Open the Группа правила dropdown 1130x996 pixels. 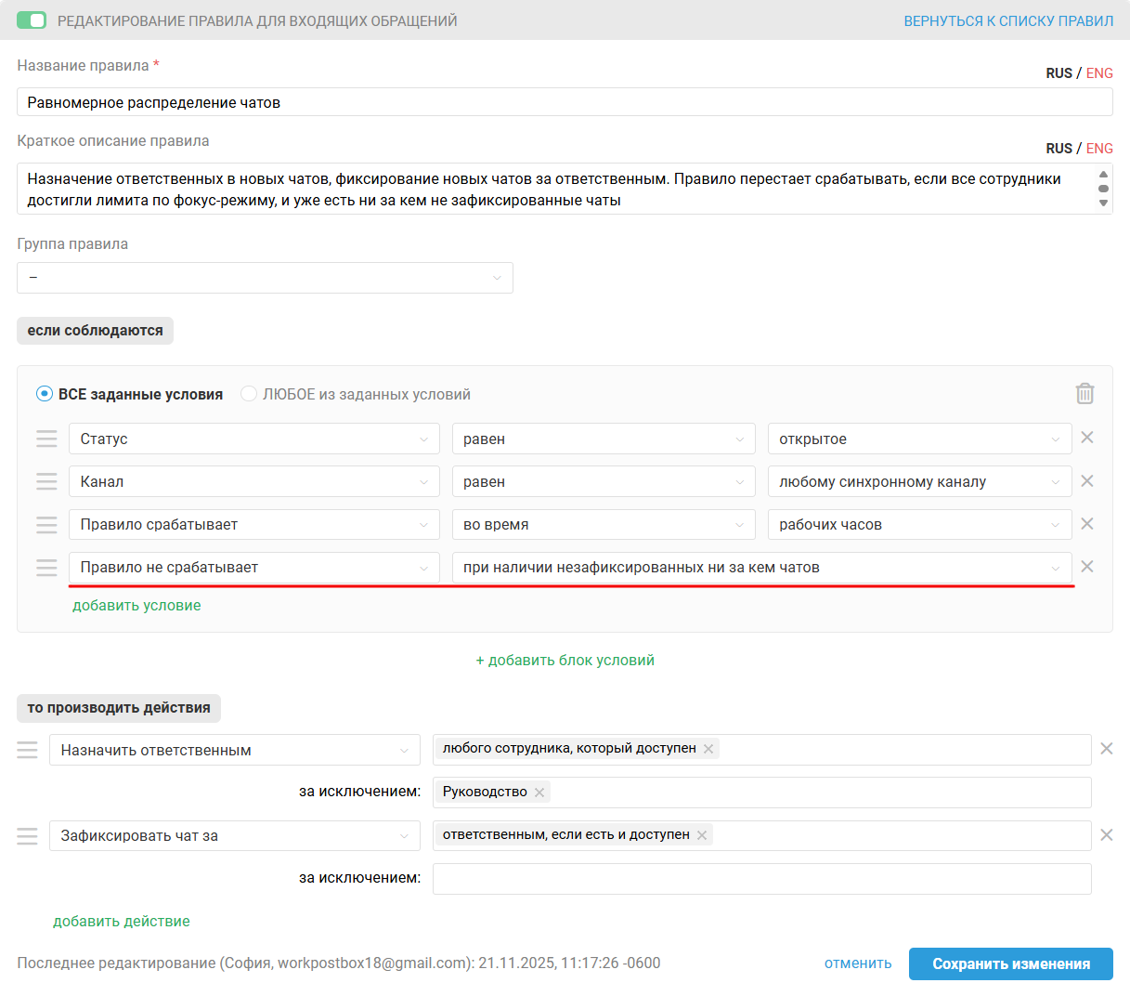point(265,278)
